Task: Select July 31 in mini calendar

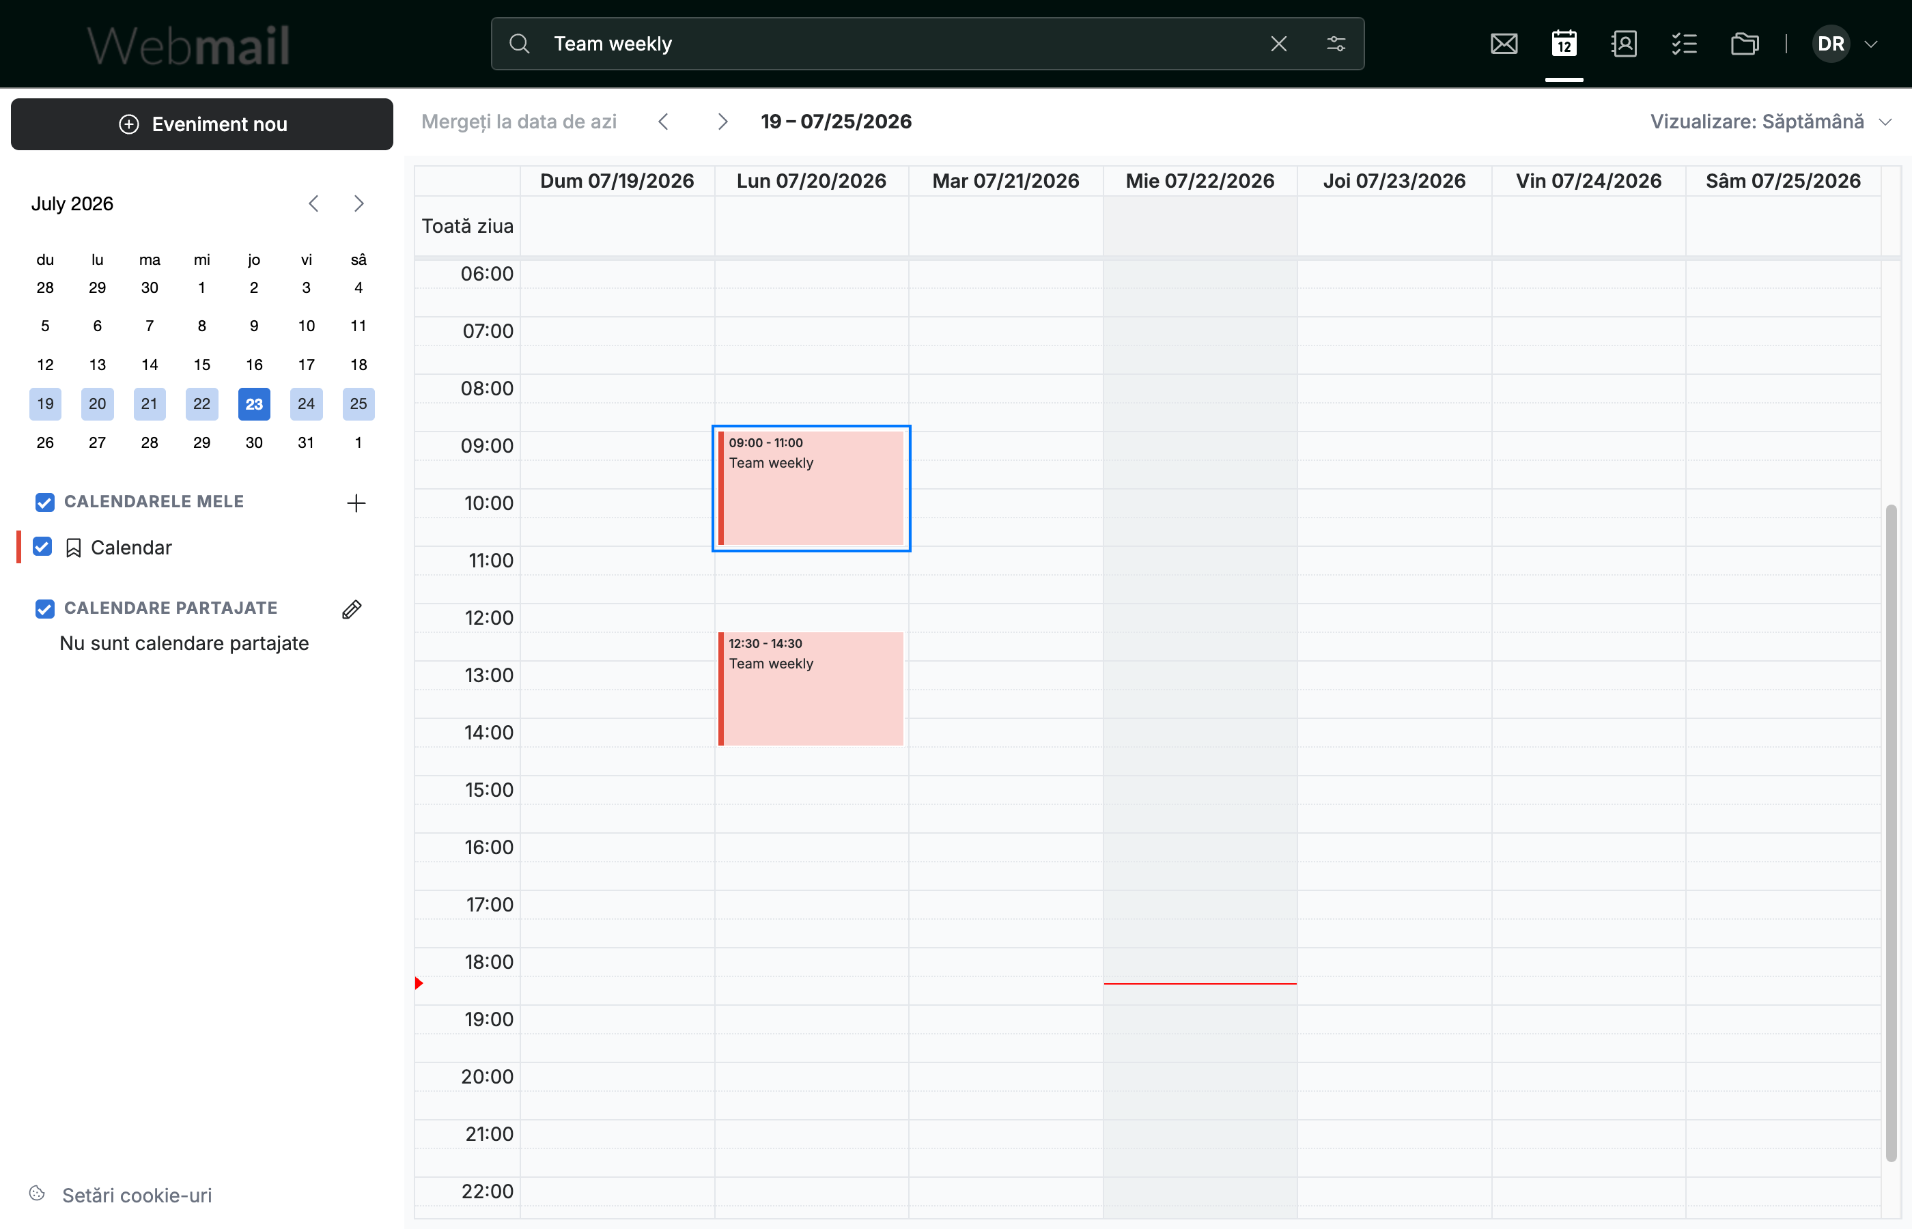Action: click(306, 442)
